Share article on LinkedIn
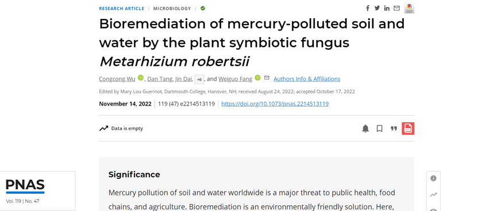The image size is (497, 211). tap(387, 8)
